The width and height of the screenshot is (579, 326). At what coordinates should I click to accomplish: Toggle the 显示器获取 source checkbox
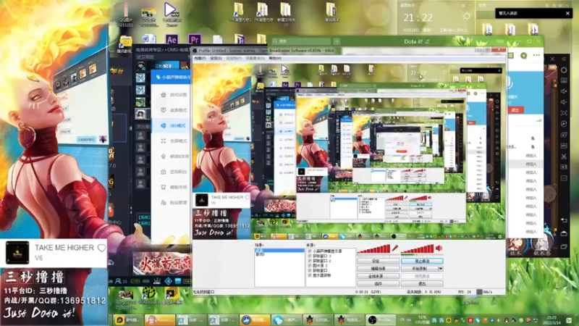click(310, 275)
